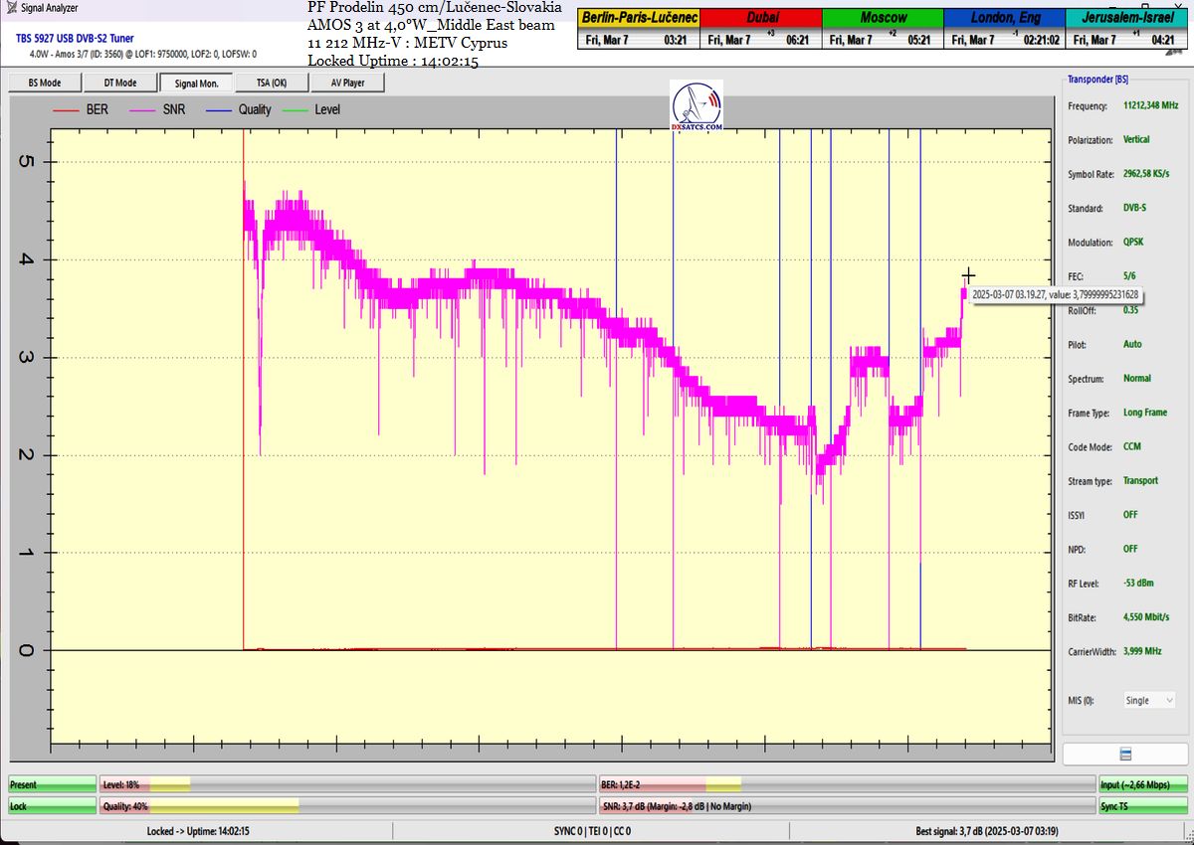This screenshot has height=845, width=1194.
Task: Click the Signal Analyzer app icon in title bar
Action: click(x=10, y=8)
